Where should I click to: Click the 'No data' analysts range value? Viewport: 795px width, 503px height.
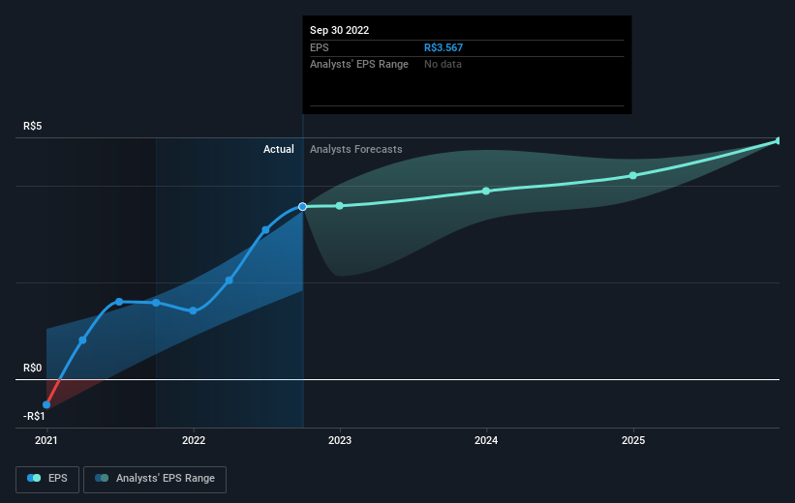point(443,65)
